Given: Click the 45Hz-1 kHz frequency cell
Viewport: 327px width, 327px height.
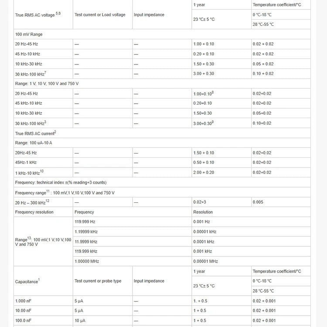Looking at the screenshot, I should 26,163.
